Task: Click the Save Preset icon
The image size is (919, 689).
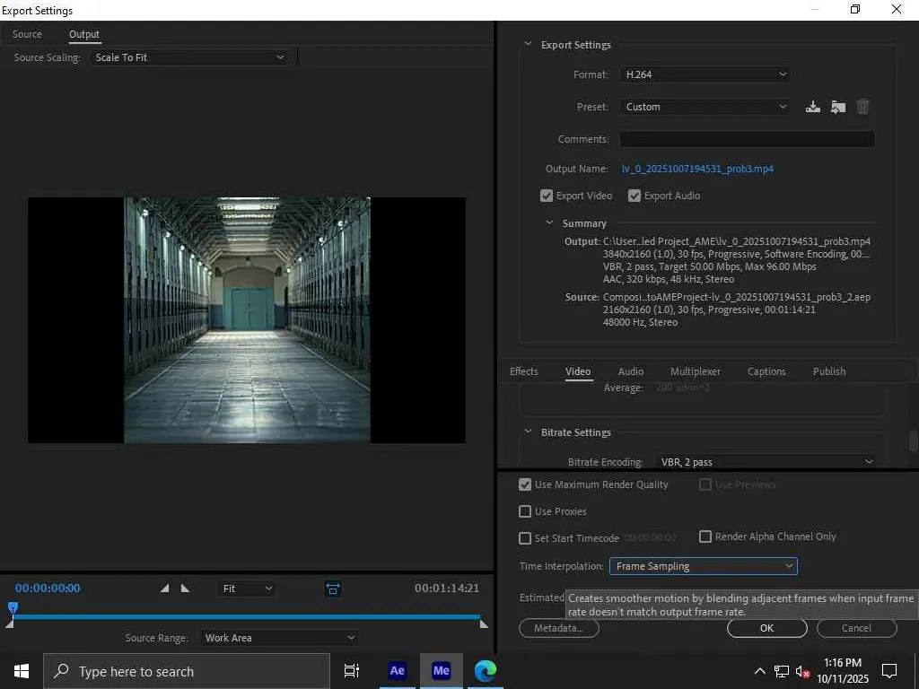Action: [812, 107]
